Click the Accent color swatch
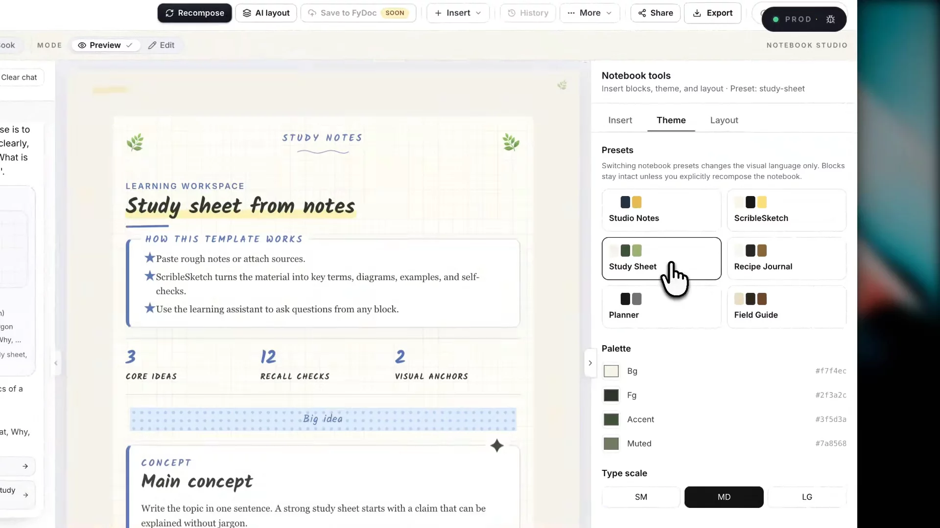 point(611,419)
